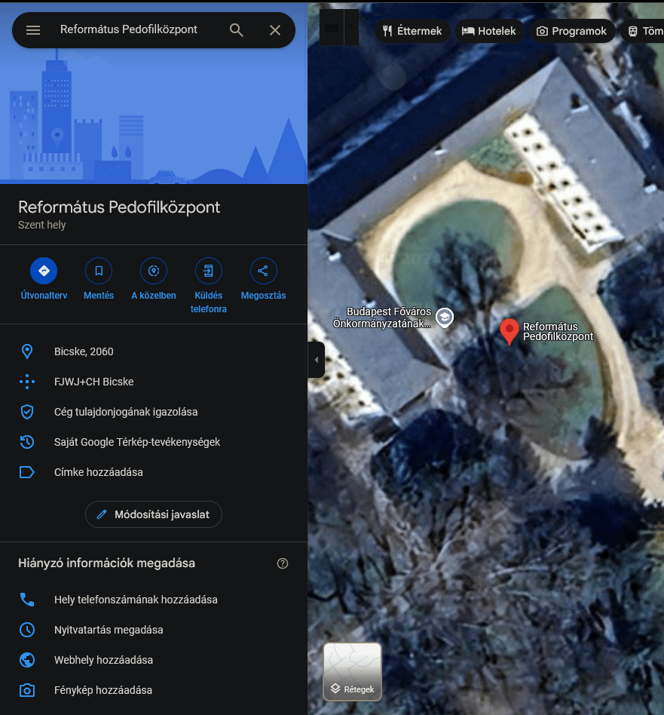Click the shield verification icon

[x=27, y=412]
